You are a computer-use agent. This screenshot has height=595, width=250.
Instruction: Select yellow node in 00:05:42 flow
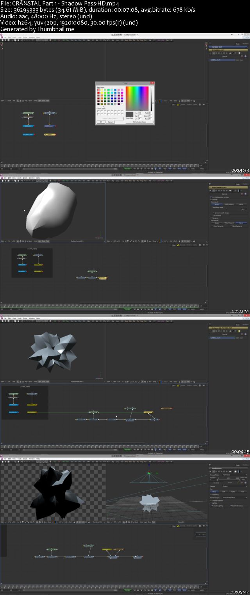click(106, 549)
